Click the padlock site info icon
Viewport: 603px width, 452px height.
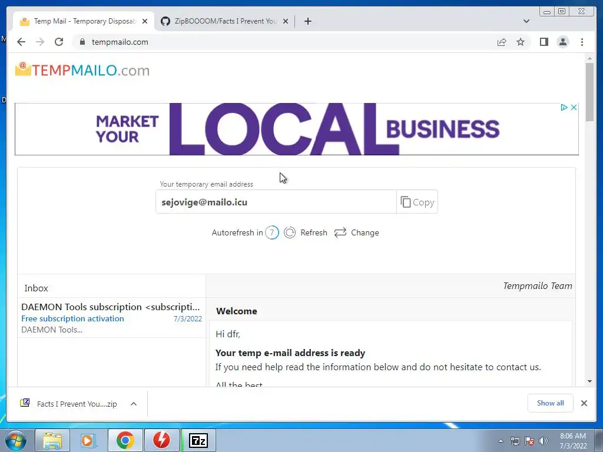tap(82, 42)
